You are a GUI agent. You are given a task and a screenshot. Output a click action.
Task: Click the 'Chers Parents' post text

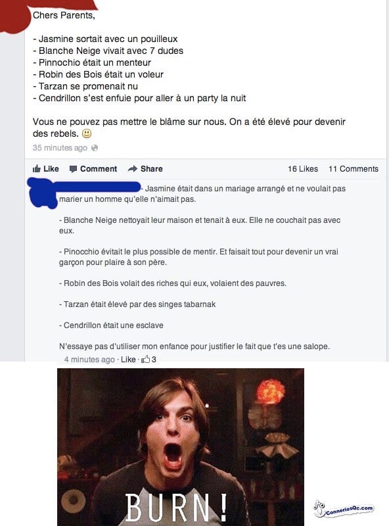tap(64, 15)
